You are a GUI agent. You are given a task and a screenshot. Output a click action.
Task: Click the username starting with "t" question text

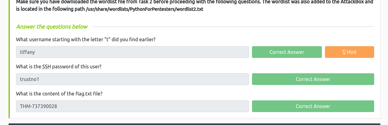(x=86, y=39)
